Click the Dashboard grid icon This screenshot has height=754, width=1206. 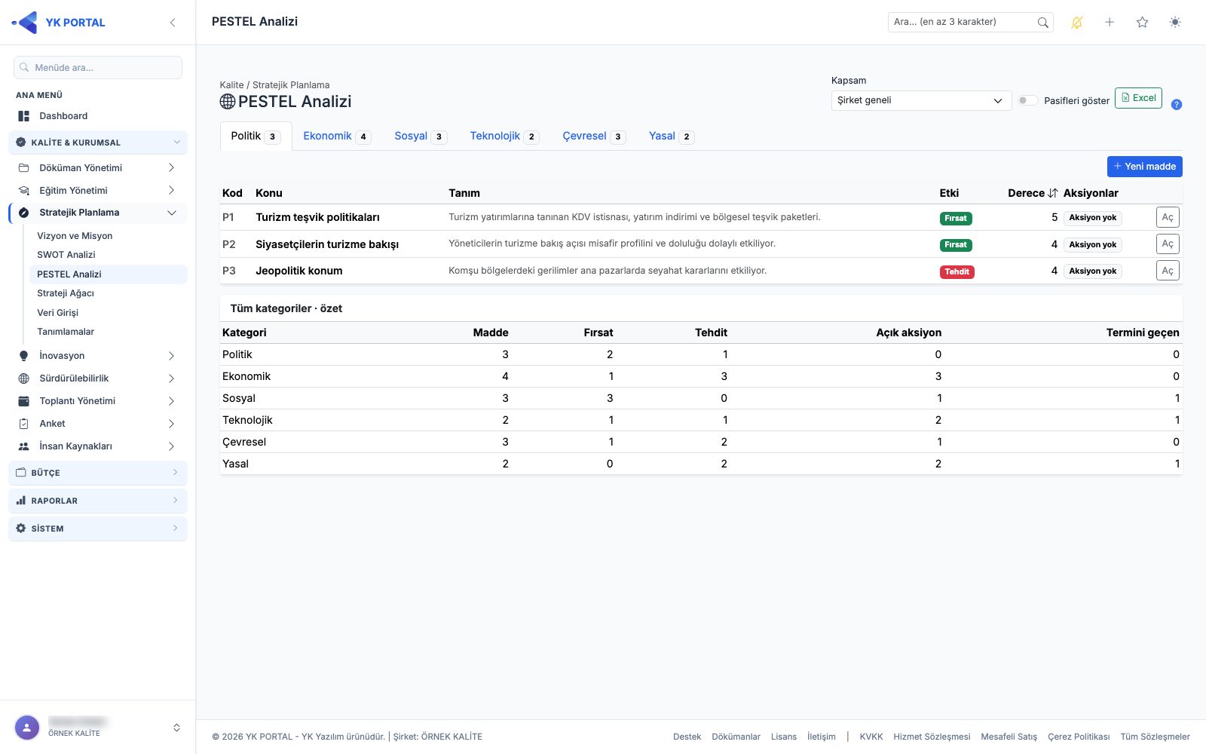[x=23, y=116]
